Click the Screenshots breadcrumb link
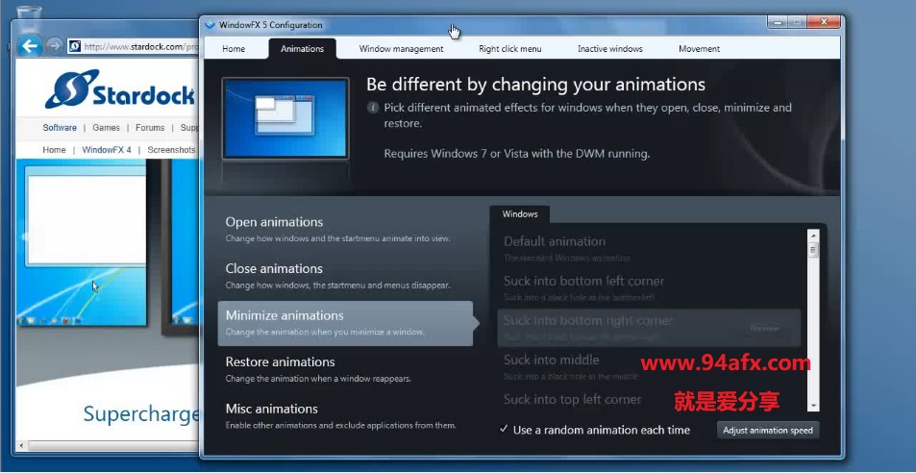The width and height of the screenshot is (916, 473). 171,149
